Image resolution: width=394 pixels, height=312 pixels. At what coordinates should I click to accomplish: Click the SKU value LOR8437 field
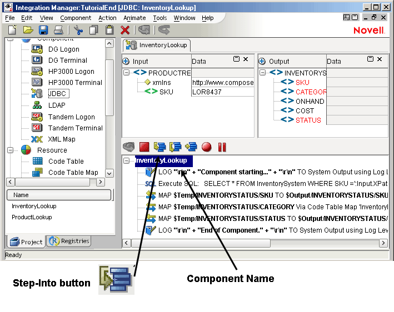click(223, 92)
